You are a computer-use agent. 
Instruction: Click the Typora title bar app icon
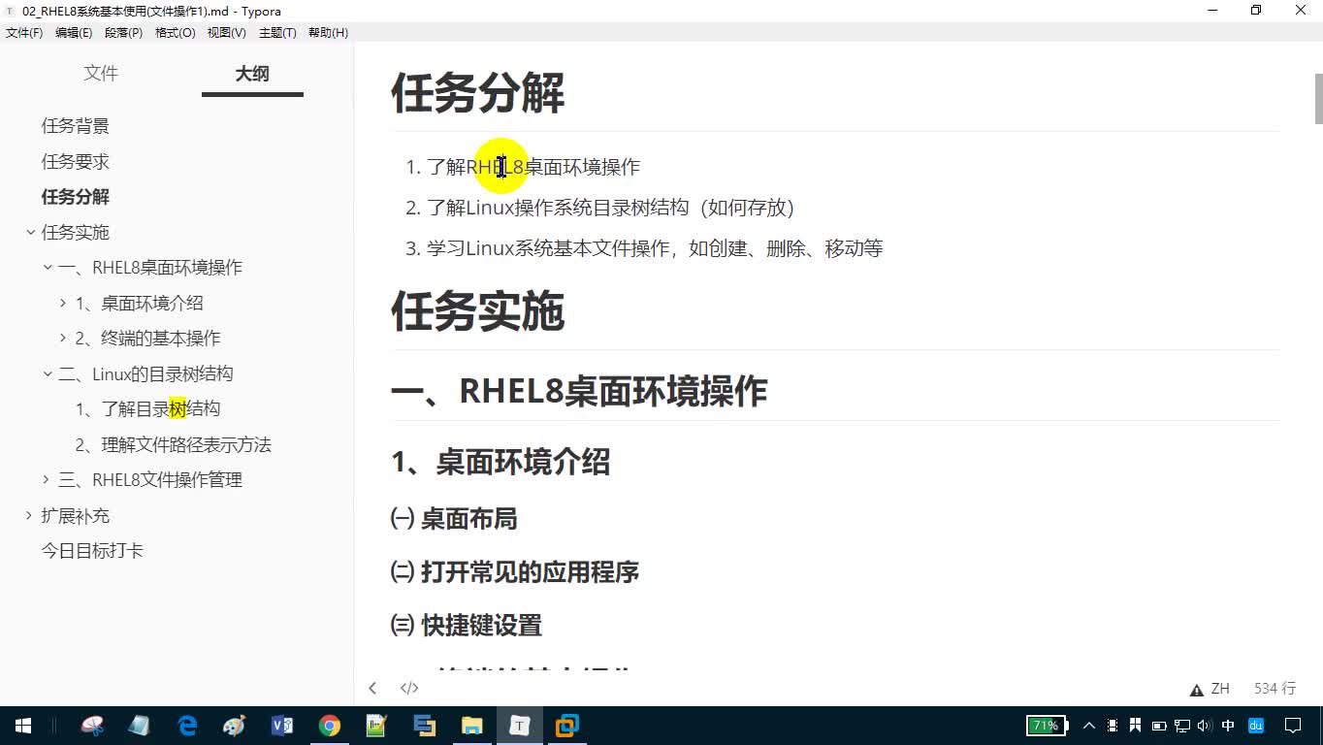click(x=10, y=11)
